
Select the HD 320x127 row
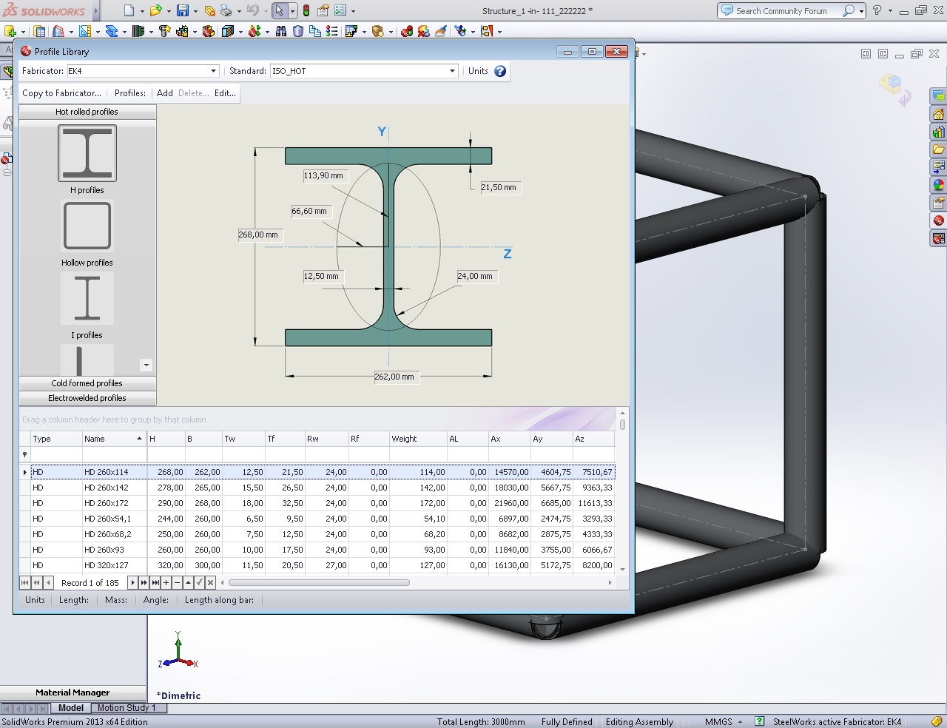tap(323, 565)
